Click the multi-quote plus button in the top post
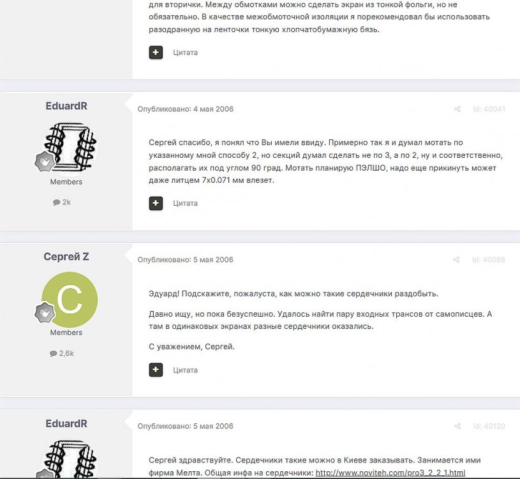 [x=156, y=52]
